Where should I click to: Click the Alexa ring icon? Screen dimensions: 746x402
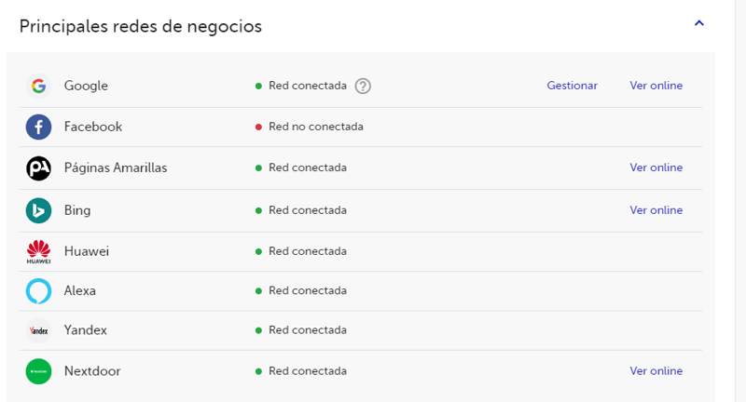[x=38, y=291]
